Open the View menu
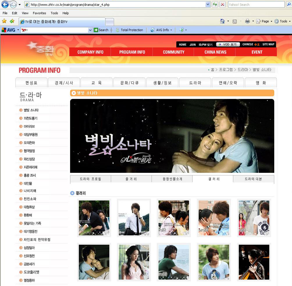This screenshot has width=292, height=286. pos(25,13)
